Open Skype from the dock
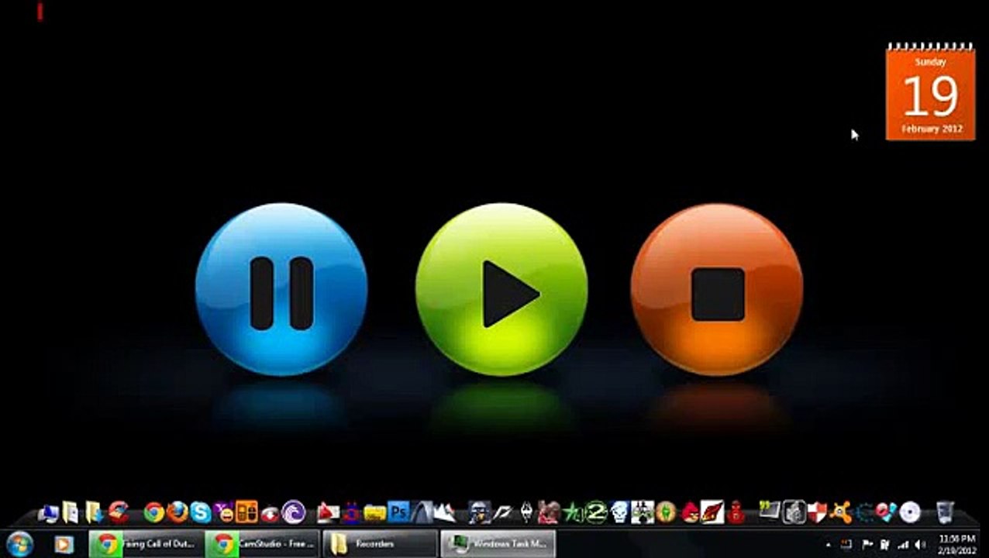 coord(201,512)
